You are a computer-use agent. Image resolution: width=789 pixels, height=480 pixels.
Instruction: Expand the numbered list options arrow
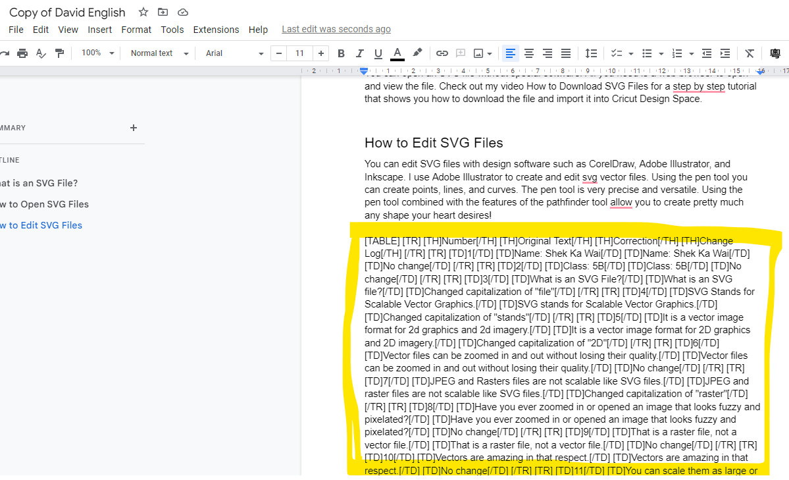692,53
